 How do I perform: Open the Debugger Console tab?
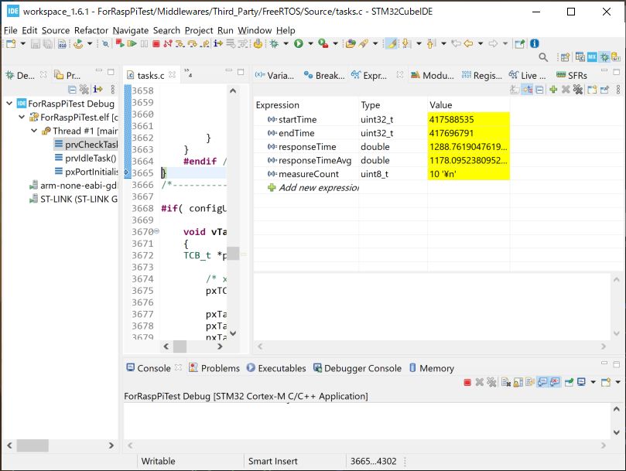[x=357, y=368]
